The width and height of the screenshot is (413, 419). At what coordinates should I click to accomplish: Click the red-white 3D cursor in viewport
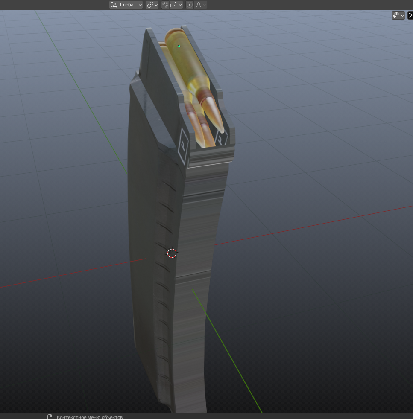pos(172,253)
